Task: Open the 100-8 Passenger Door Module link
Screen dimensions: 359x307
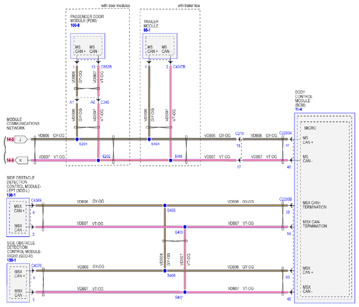Action: point(75,25)
